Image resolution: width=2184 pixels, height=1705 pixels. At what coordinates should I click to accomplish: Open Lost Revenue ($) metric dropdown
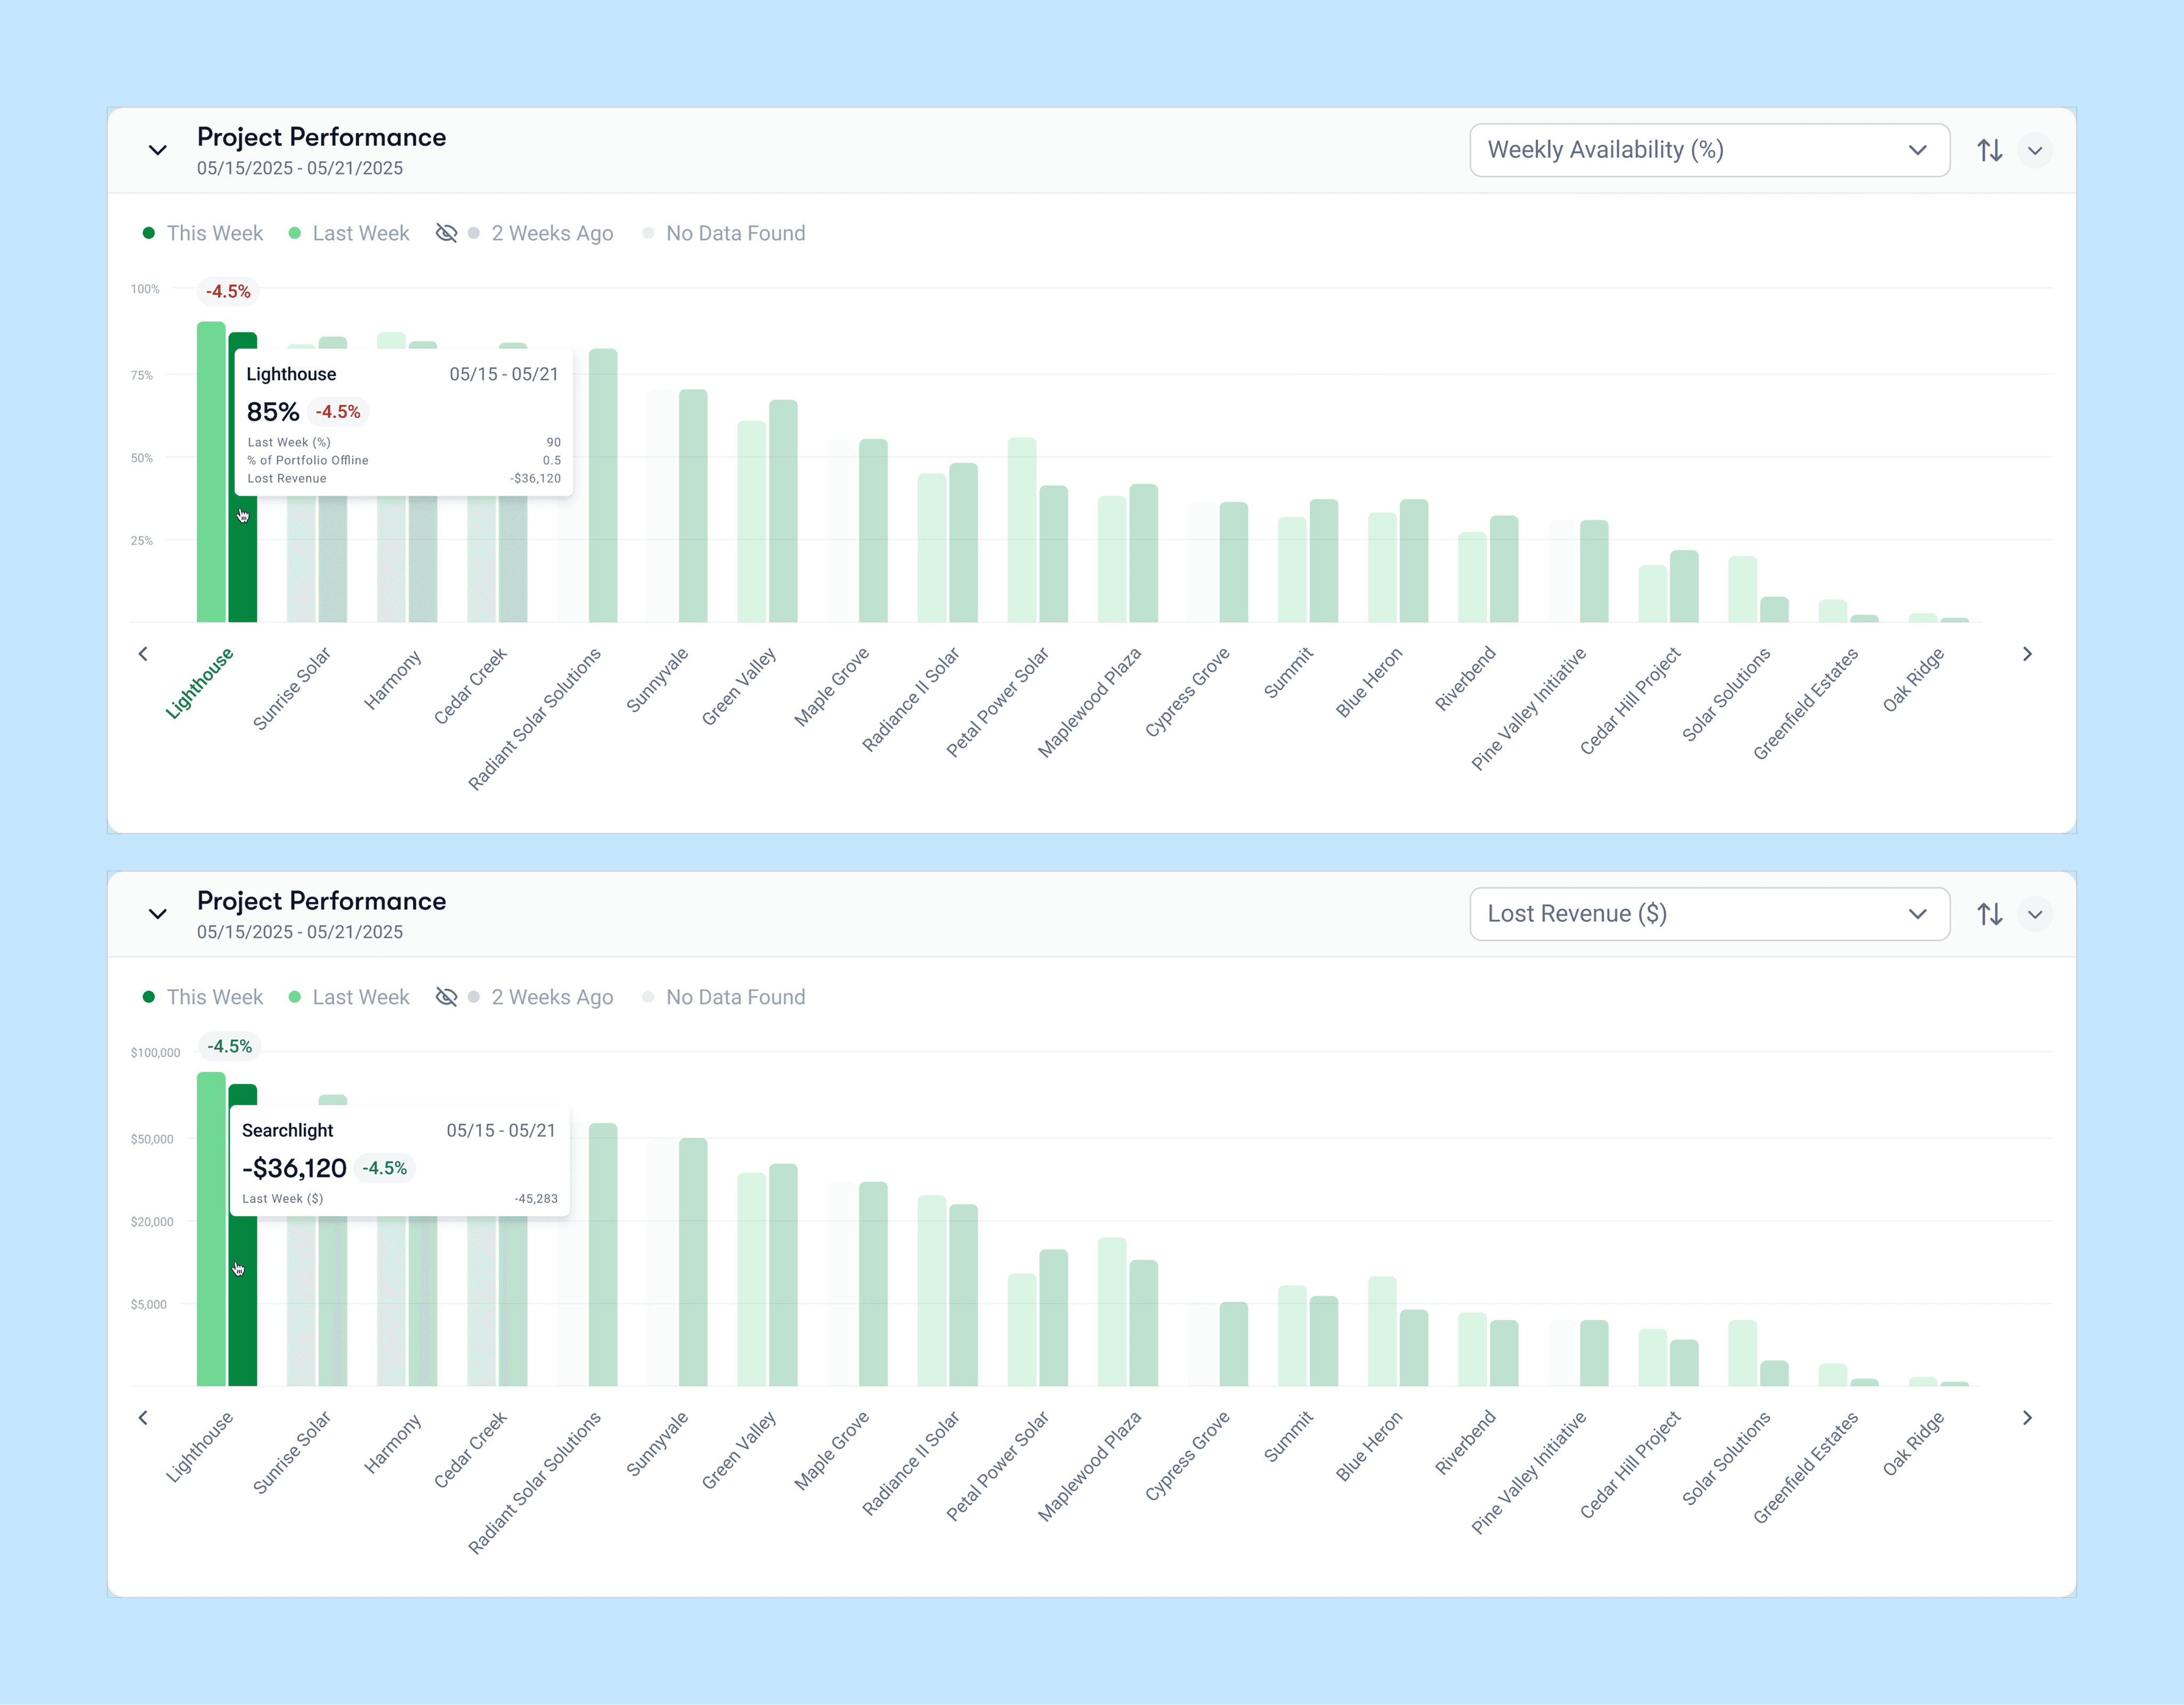1708,914
